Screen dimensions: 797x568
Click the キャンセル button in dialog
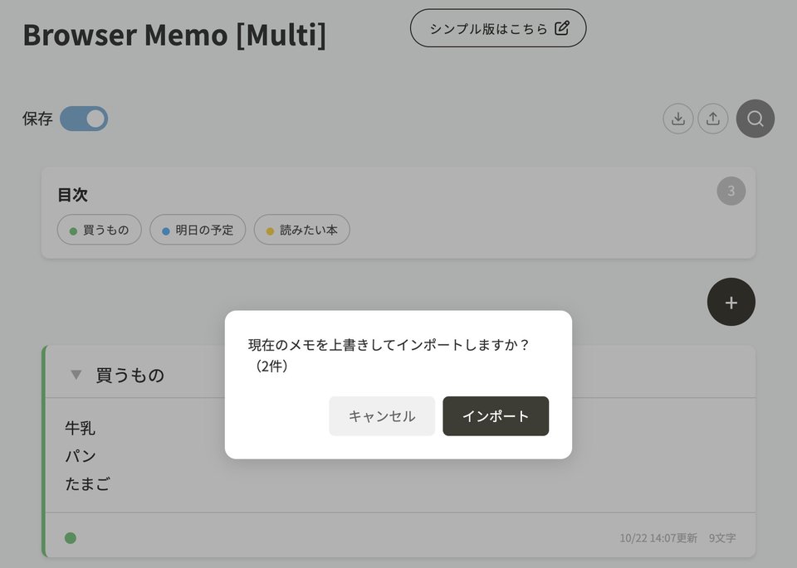point(382,415)
